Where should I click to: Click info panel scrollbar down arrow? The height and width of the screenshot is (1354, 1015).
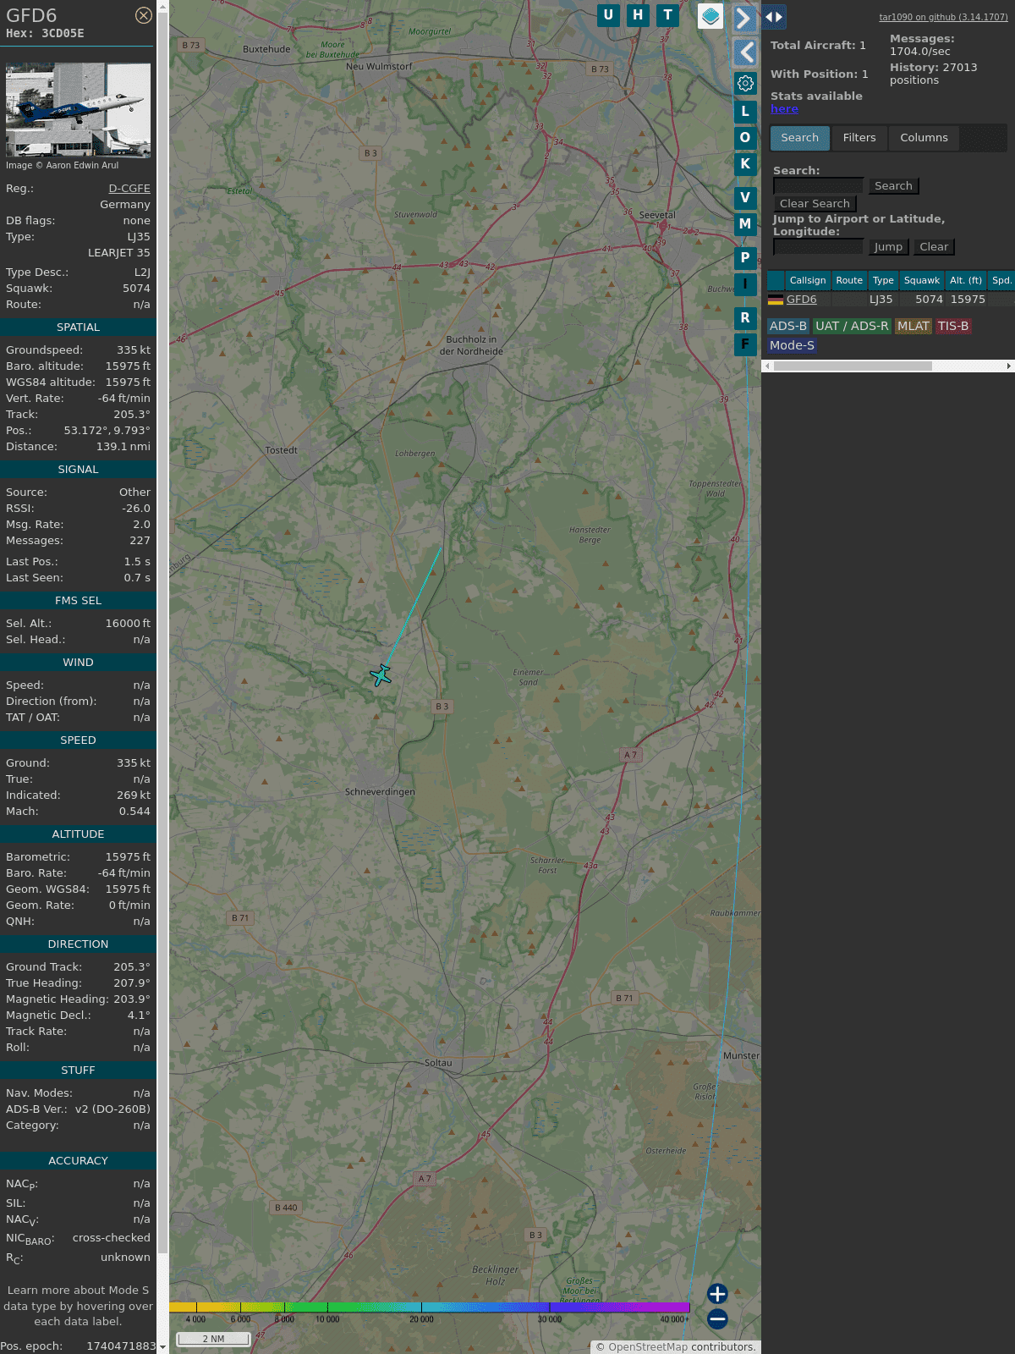click(x=162, y=1346)
